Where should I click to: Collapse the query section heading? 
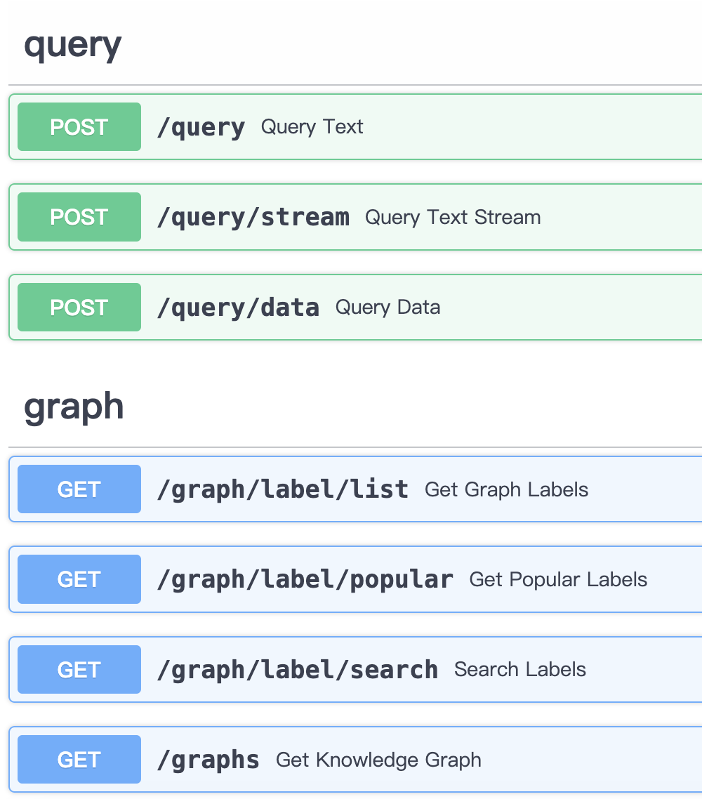coord(72,45)
